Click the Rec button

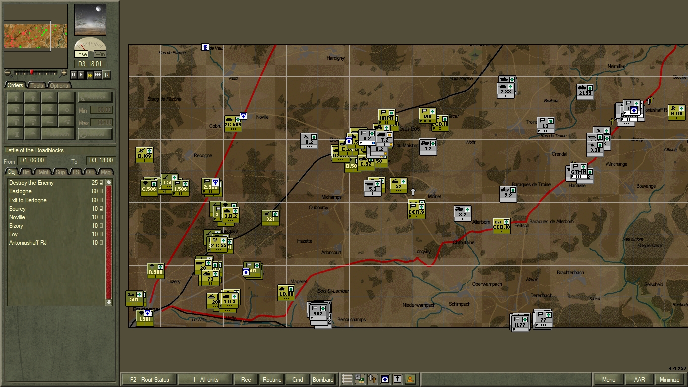click(x=246, y=379)
